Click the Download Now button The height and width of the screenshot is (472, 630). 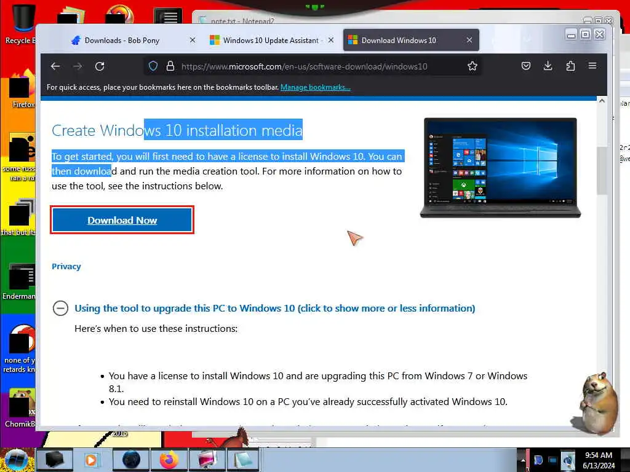pos(122,220)
